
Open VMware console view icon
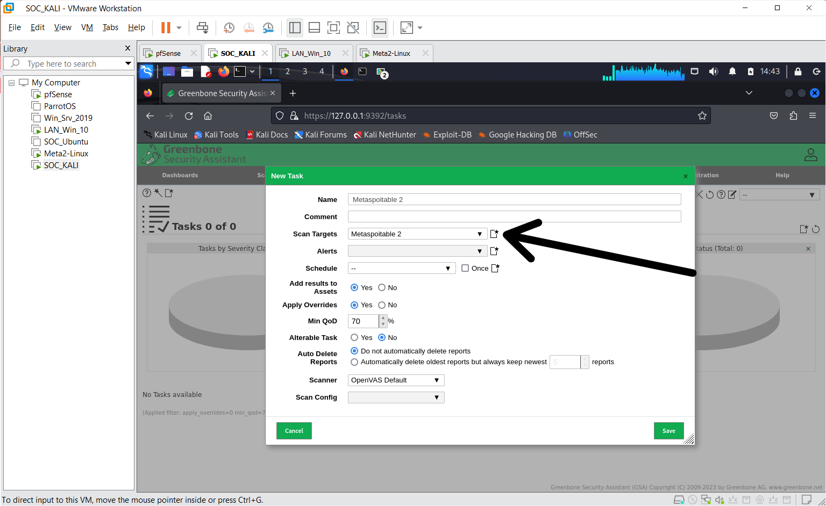point(380,27)
